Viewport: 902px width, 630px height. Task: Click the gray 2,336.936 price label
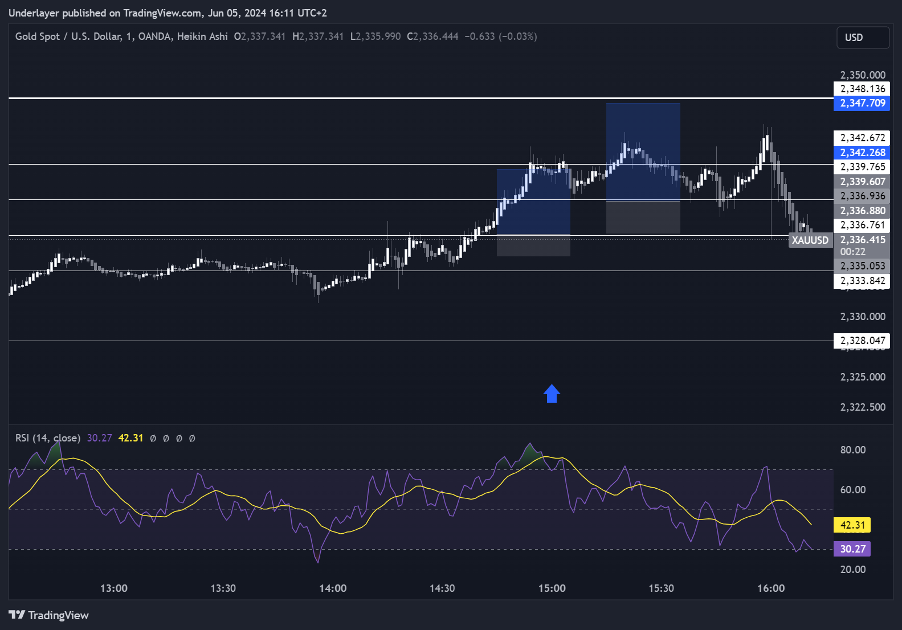coord(862,196)
